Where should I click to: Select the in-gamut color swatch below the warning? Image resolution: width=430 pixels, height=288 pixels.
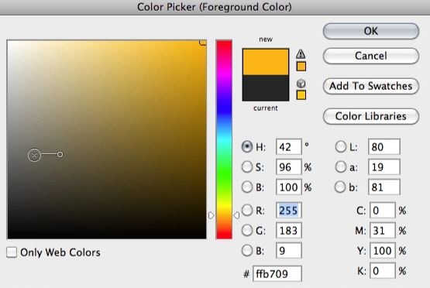click(x=301, y=67)
